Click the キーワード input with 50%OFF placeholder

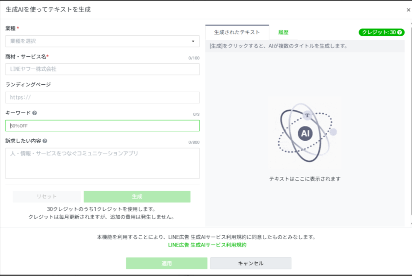coord(102,126)
